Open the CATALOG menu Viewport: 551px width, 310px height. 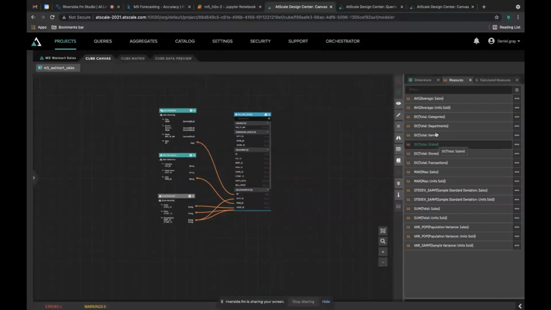coord(185,41)
